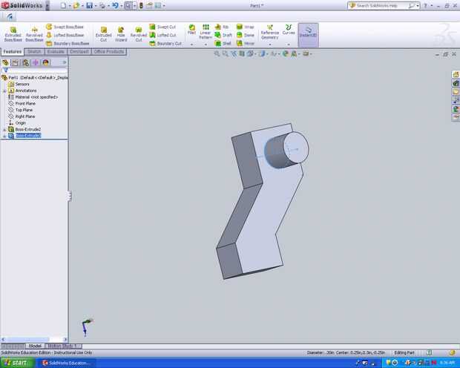
Task: Choose Lofted Boss/Base feature
Action: pos(65,35)
